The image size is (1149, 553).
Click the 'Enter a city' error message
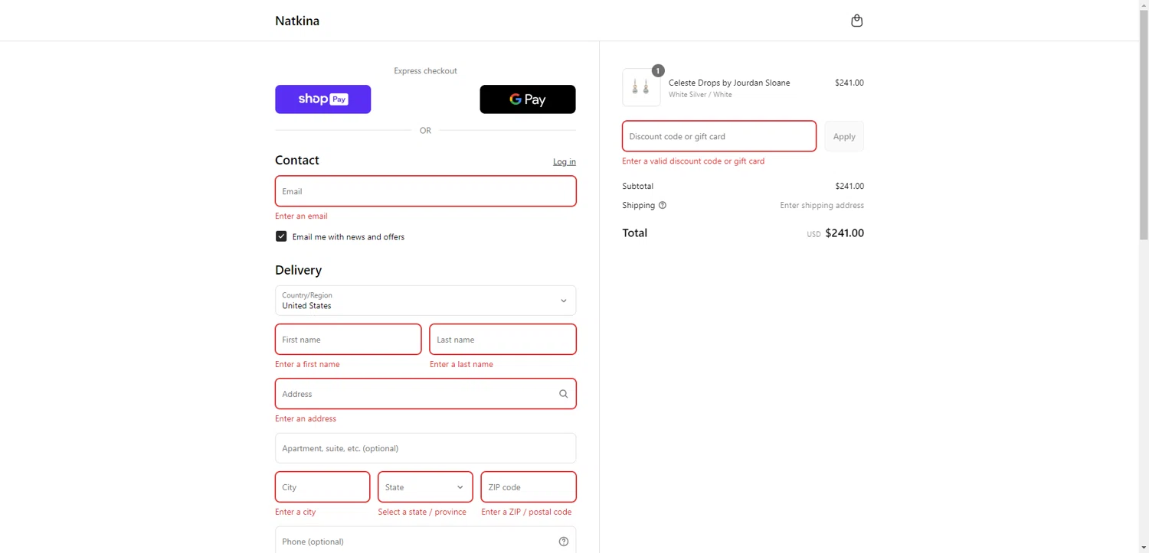click(295, 512)
